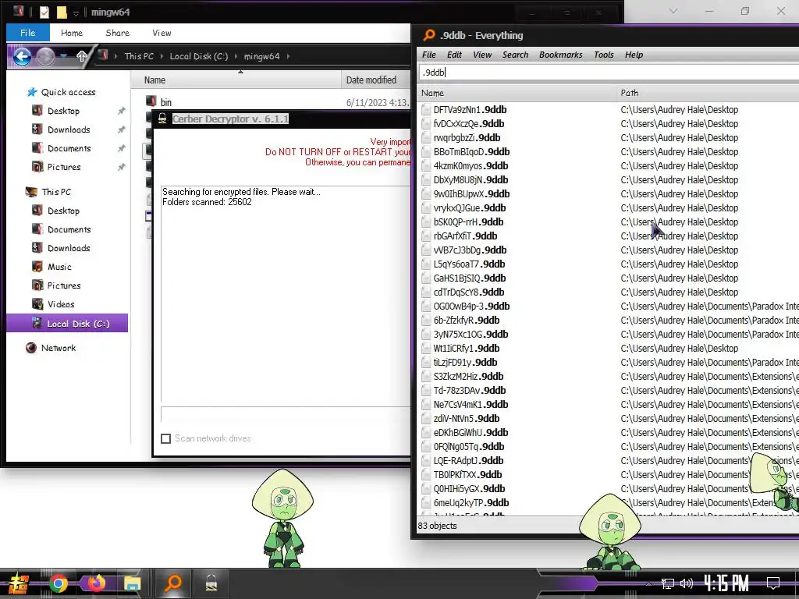Image resolution: width=799 pixels, height=599 pixels.
Task: Select Quick access in navigation pane
Action: (x=69, y=92)
